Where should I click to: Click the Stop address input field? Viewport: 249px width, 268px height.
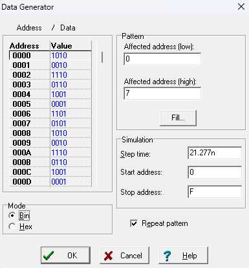(215, 192)
